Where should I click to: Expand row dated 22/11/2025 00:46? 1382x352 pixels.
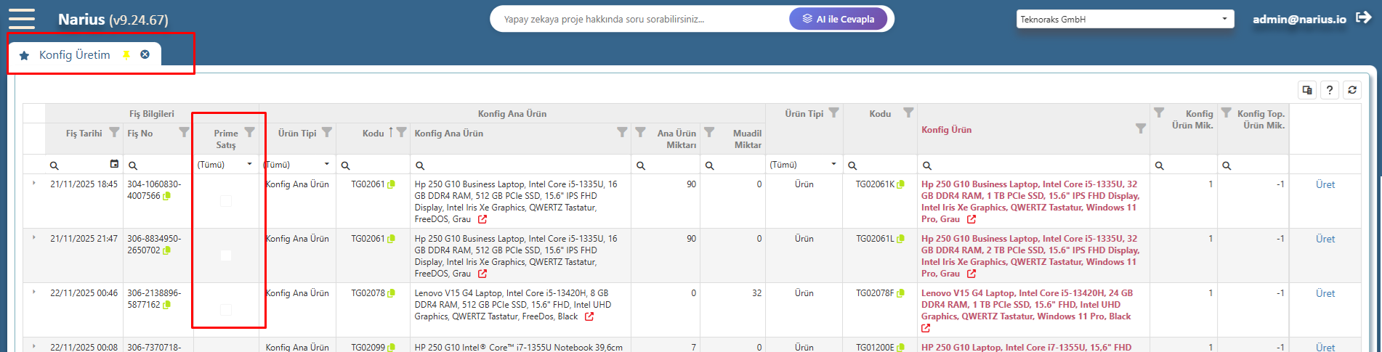[x=34, y=292]
